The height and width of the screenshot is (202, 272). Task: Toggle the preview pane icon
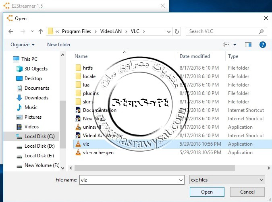coord(248,45)
